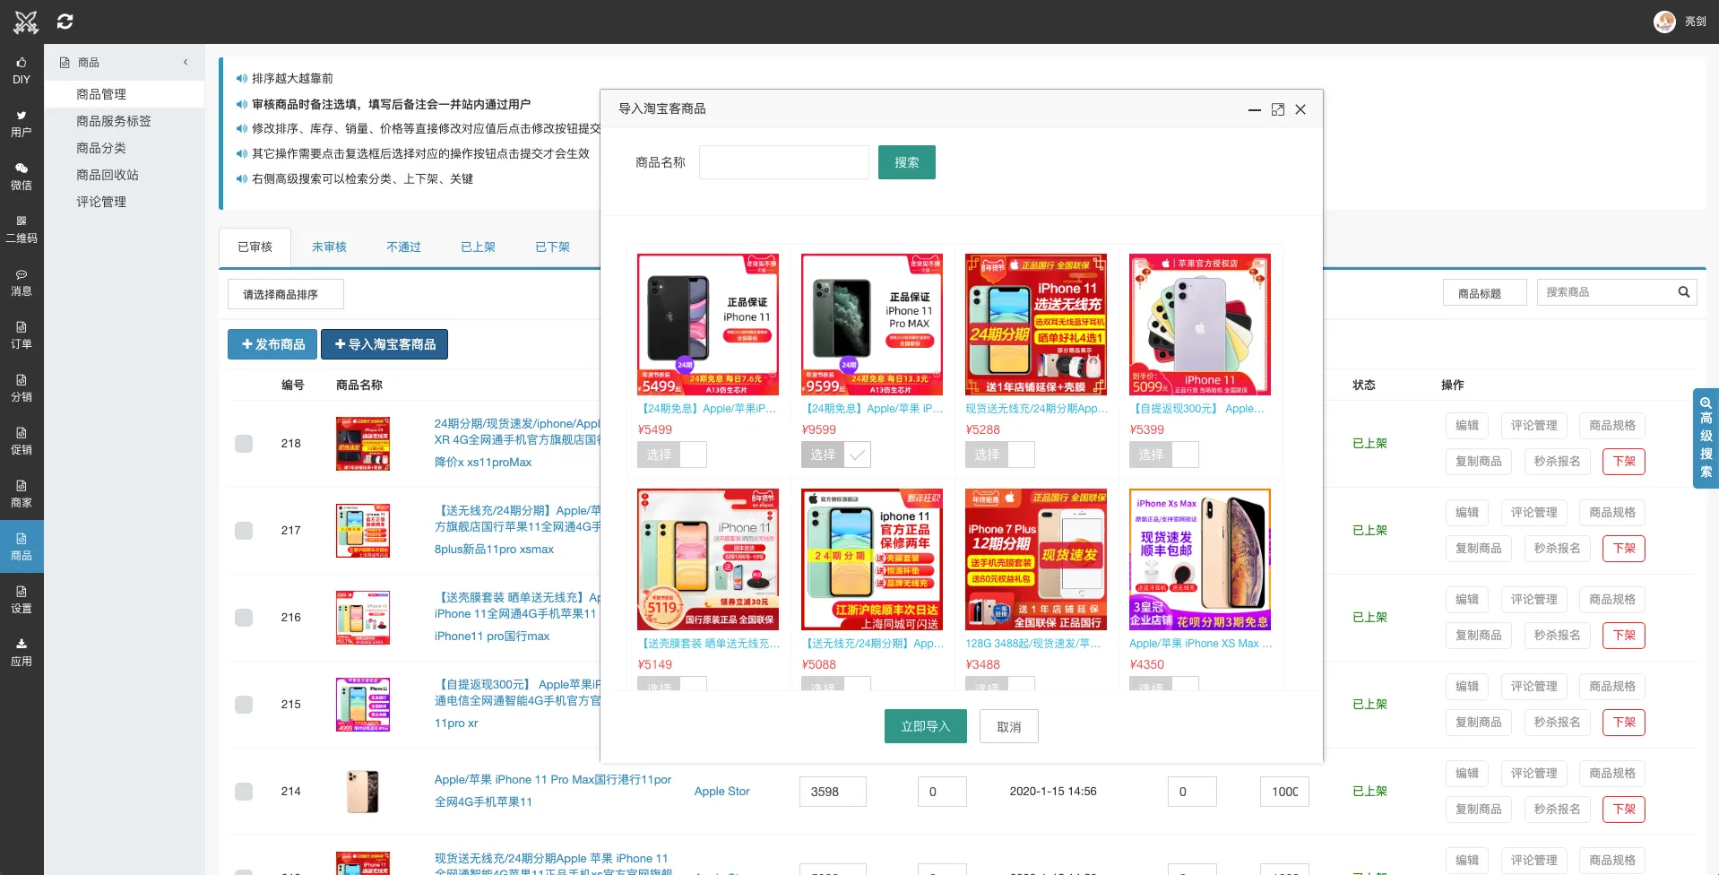
Task: Open 商品服务标签 in the submenu
Action: 125,121
